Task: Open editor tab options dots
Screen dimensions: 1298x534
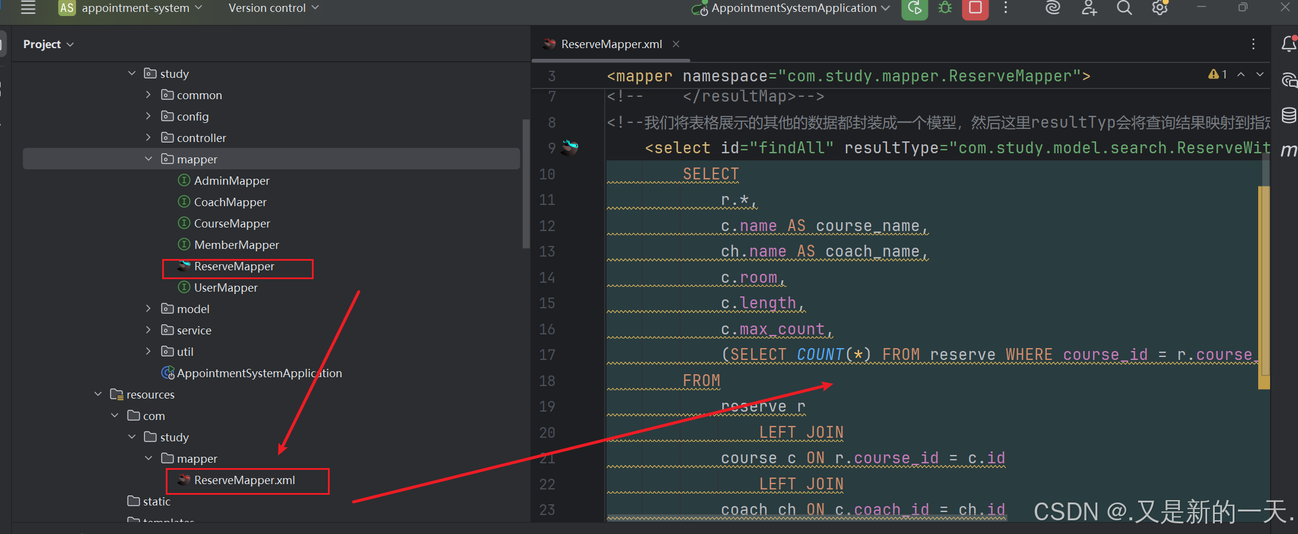Action: pos(1253,44)
